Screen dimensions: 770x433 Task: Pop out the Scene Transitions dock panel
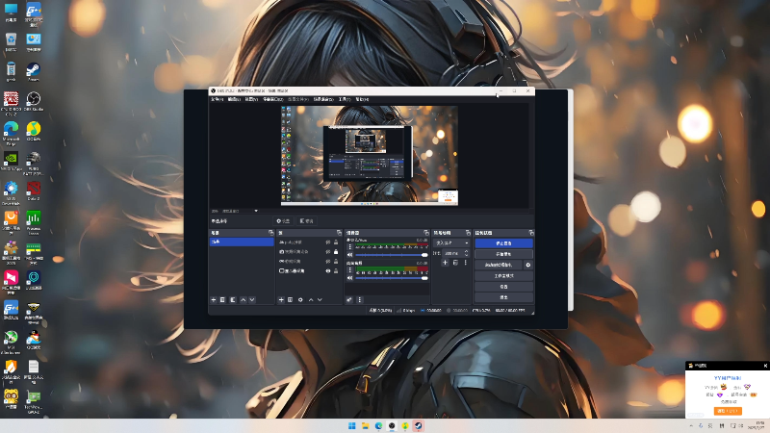pyautogui.click(x=468, y=232)
